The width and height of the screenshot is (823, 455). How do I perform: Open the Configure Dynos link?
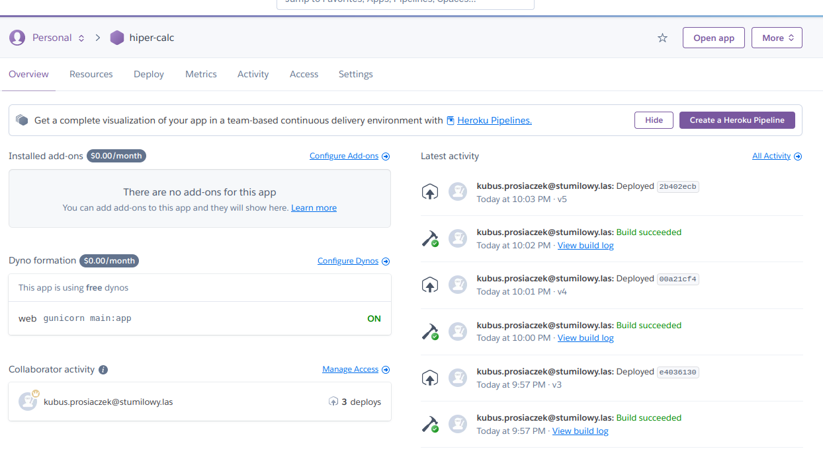coord(348,262)
